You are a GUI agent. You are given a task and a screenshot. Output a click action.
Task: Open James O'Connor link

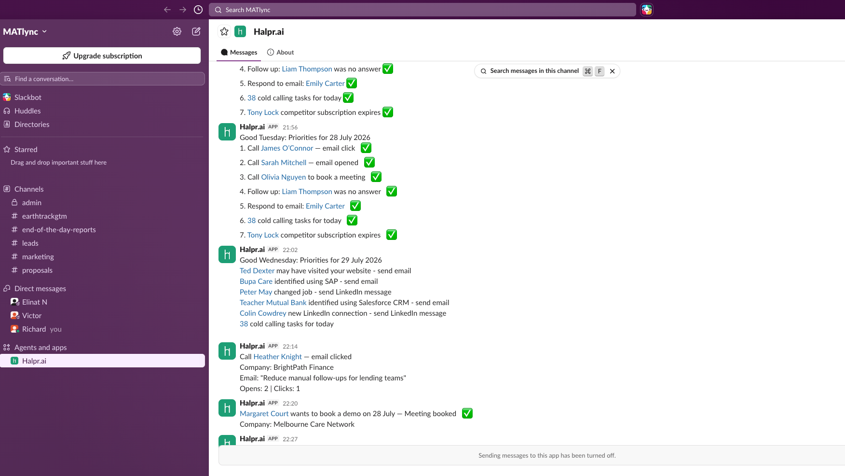click(287, 148)
